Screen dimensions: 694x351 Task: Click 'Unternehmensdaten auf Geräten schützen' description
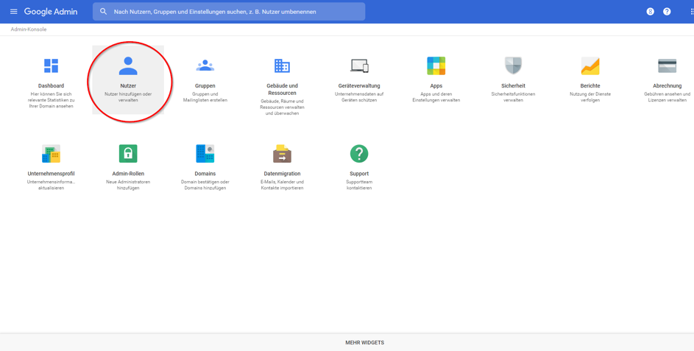point(359,97)
